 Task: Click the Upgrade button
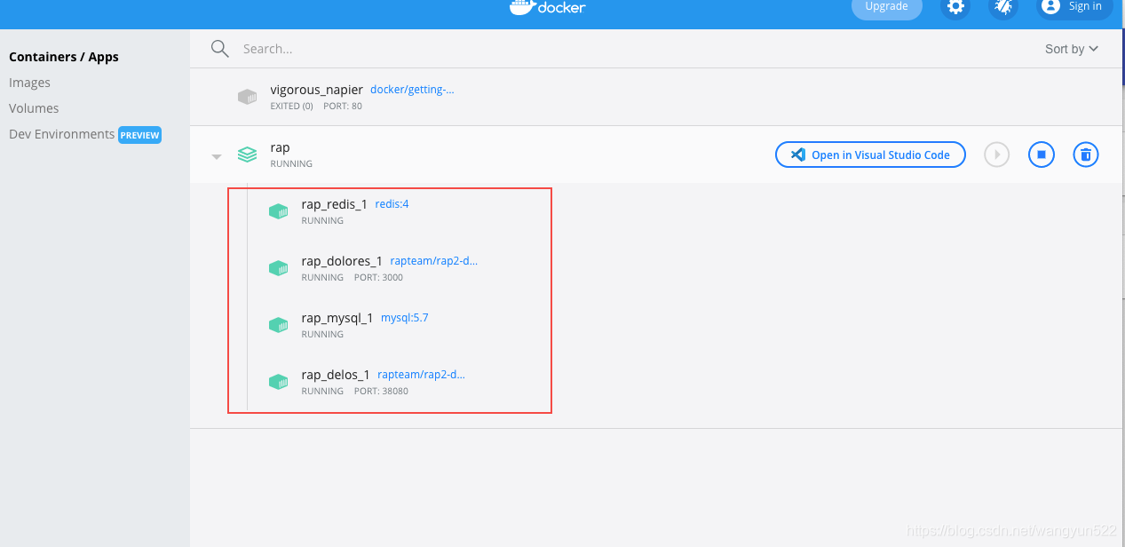click(887, 7)
